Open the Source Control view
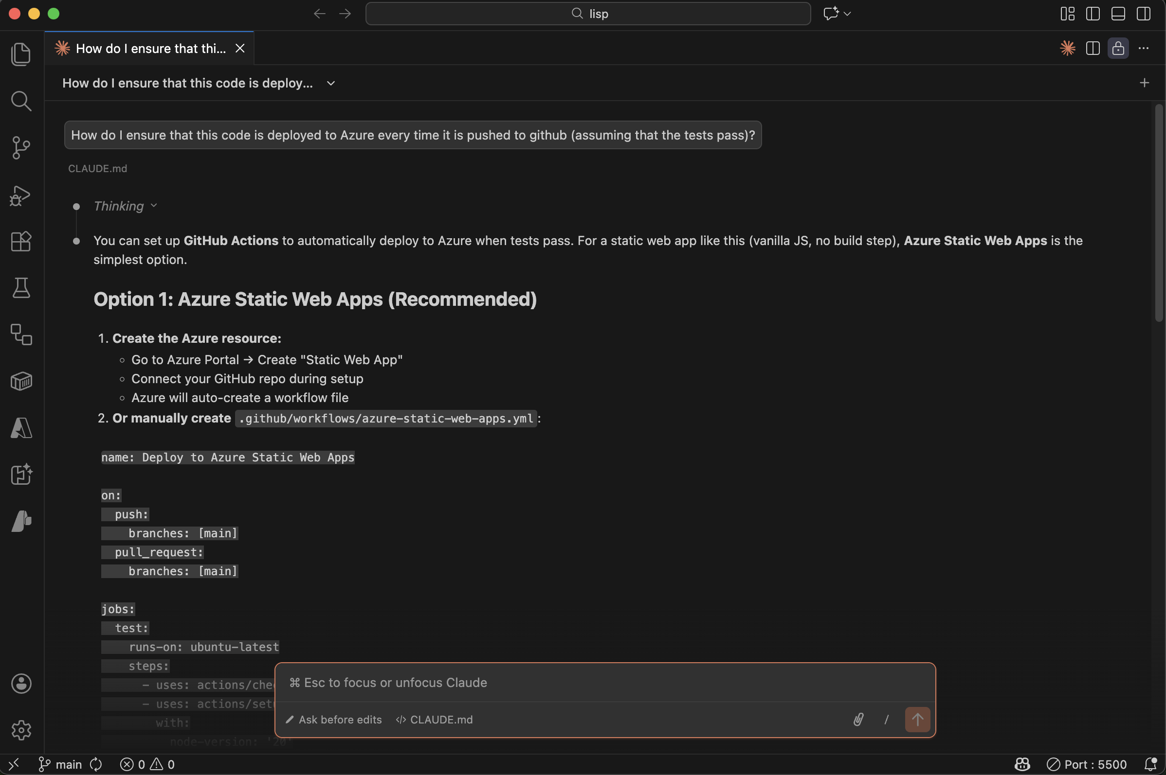The width and height of the screenshot is (1166, 775). [21, 147]
